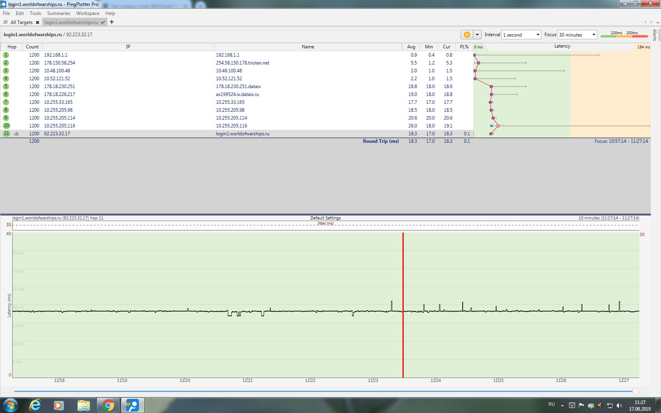Open Windows Explorer folder in taskbar
Screen dimensions: 661x413
[83, 405]
